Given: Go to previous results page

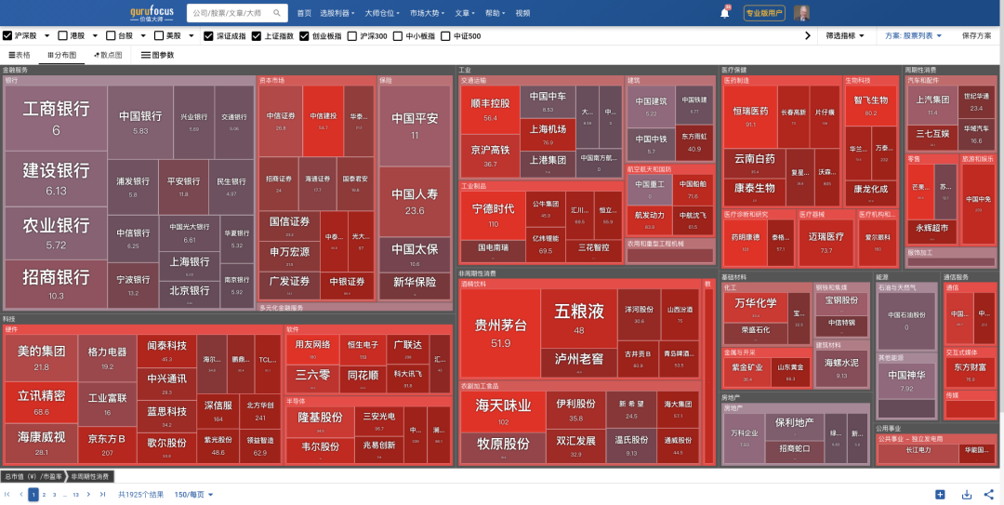Looking at the screenshot, I should point(20,494).
